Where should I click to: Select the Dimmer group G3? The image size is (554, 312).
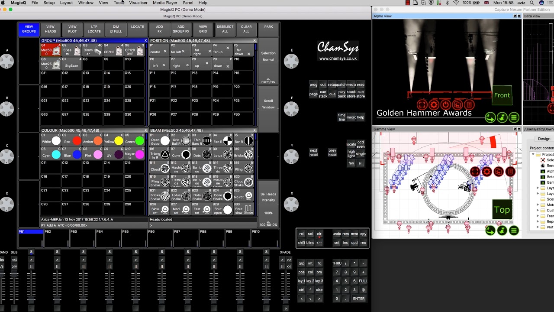coord(93,50)
